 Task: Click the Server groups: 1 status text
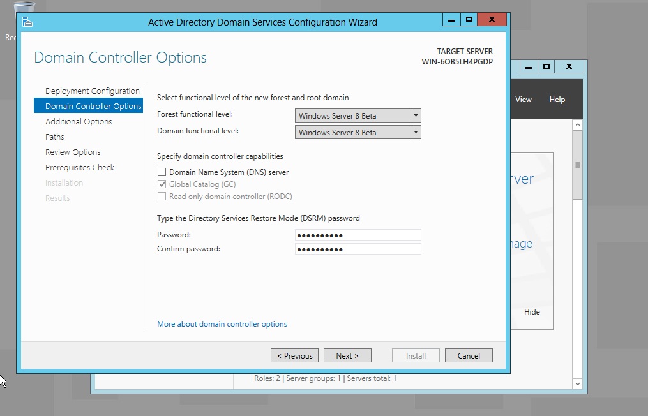(313, 378)
